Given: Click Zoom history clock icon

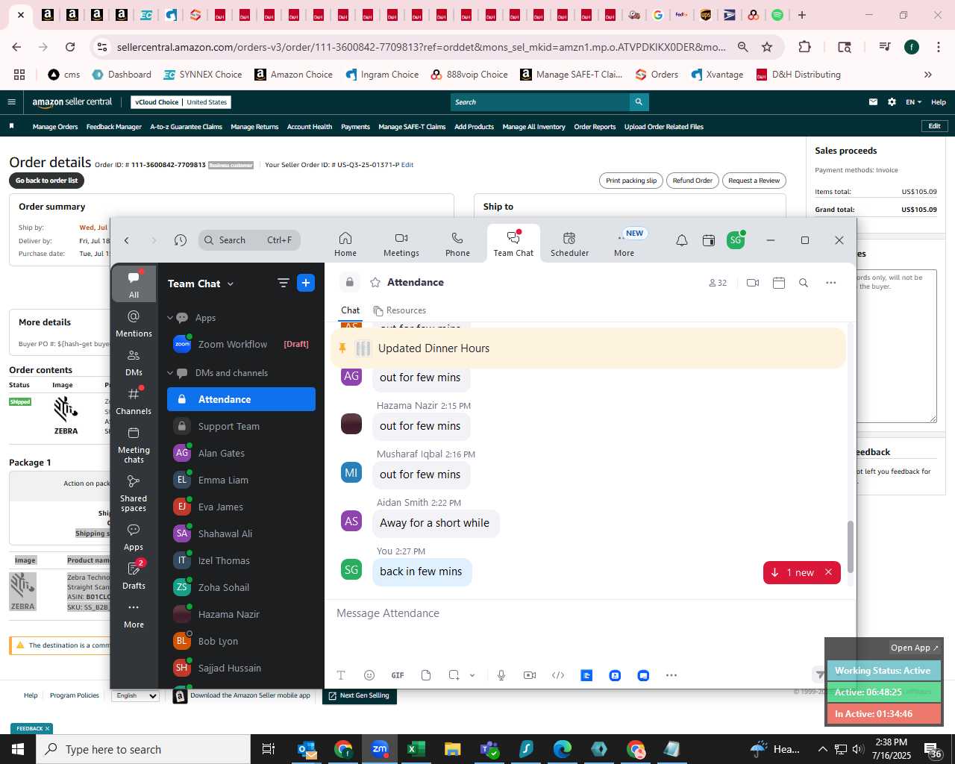Looking at the screenshot, I should pyautogui.click(x=181, y=240).
